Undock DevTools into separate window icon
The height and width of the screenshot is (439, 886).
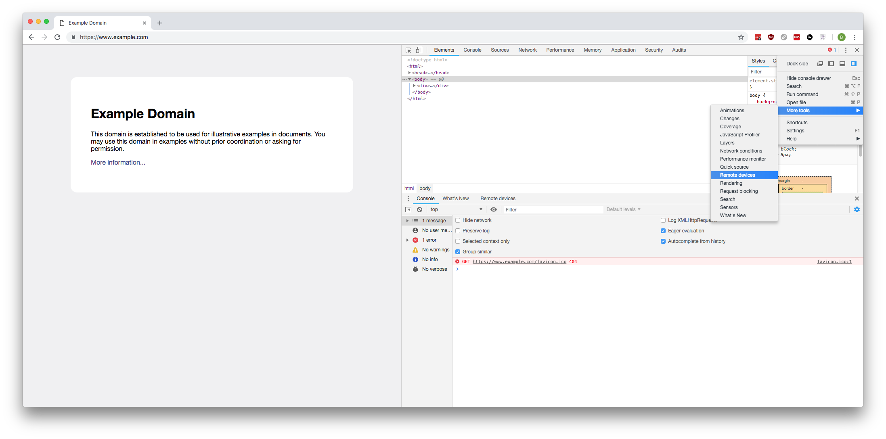pos(820,64)
